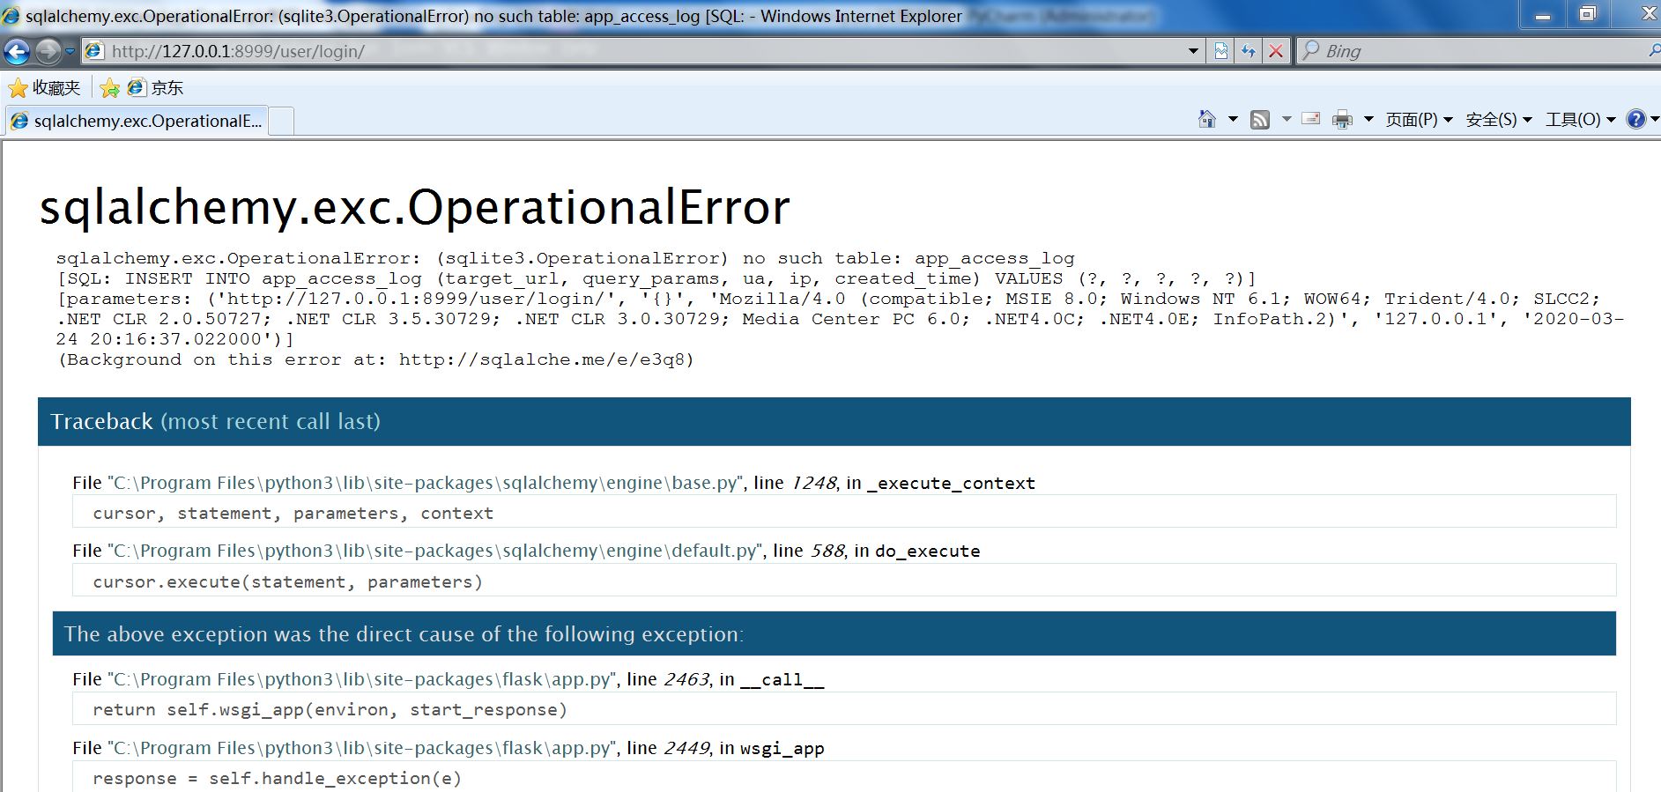The image size is (1661, 792).
Task: Click the IE icon on the page tab
Action: tap(19, 122)
